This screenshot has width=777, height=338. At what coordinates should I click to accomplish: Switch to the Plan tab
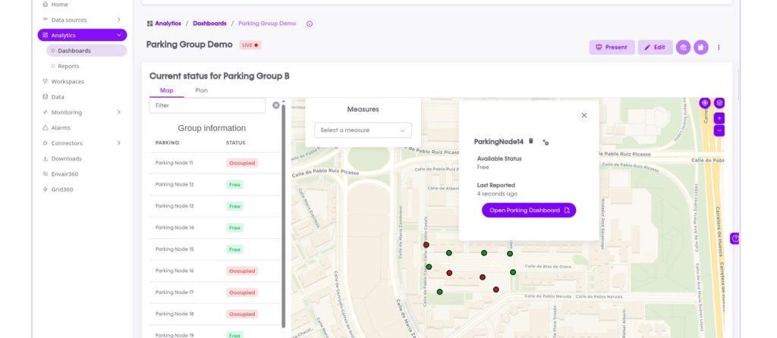pyautogui.click(x=201, y=90)
